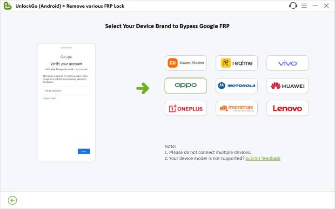
Task: Choose the Micromax brand tile
Action: 236,108
